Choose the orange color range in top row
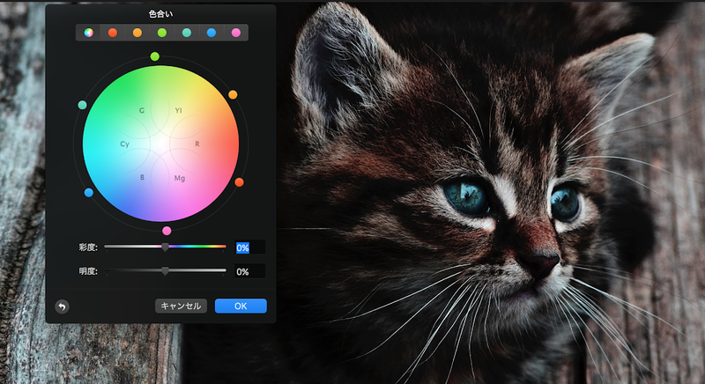Screen dimensions: 705x384 click(137, 33)
